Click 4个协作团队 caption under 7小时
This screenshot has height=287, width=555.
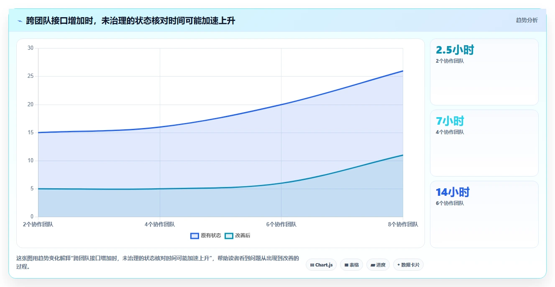click(x=450, y=132)
